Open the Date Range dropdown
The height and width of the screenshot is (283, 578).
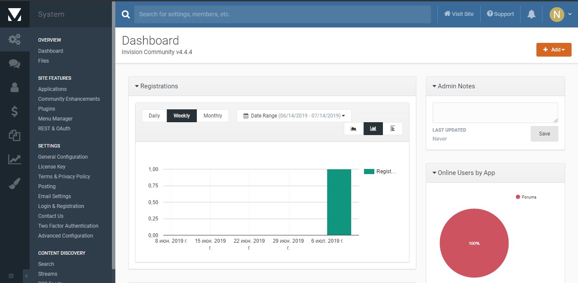[294, 116]
